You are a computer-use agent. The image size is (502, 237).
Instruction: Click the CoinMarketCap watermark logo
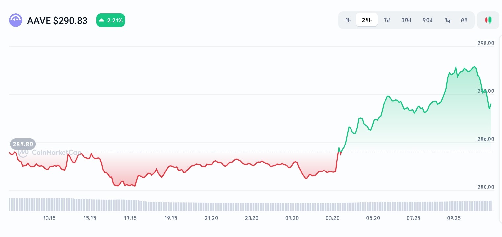coord(23,153)
